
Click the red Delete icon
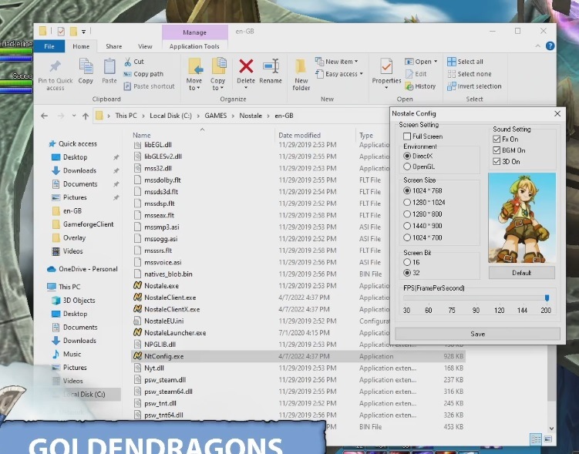246,66
